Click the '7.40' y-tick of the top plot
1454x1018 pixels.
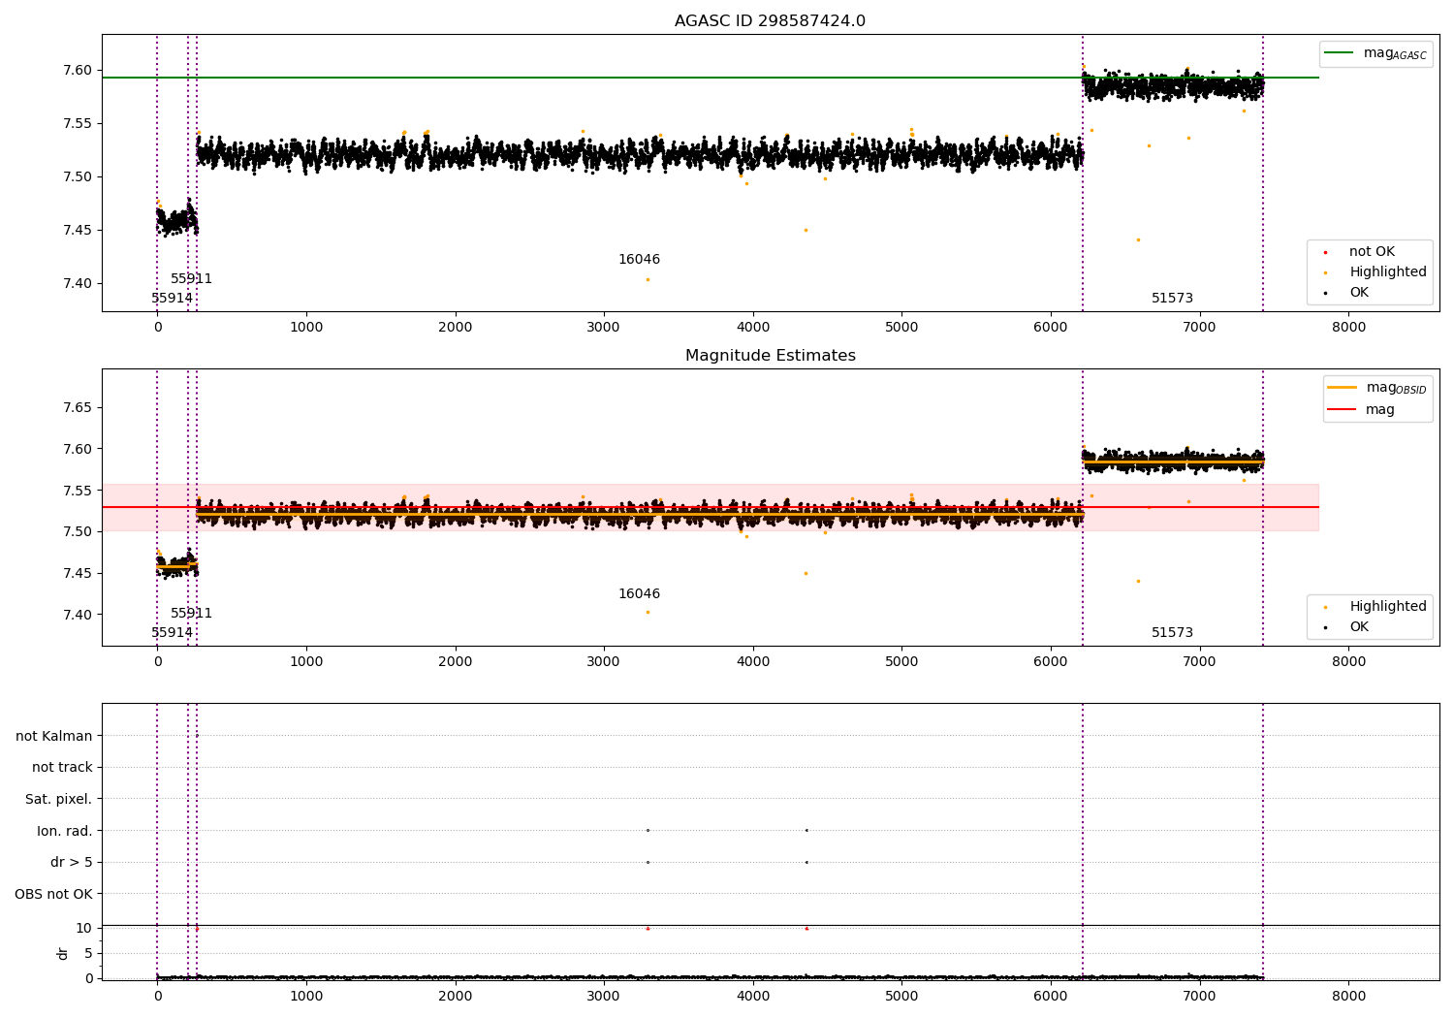pyautogui.click(x=78, y=284)
